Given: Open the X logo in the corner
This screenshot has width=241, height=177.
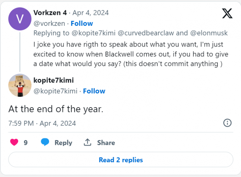Looking at the screenshot, I should 227,13.
